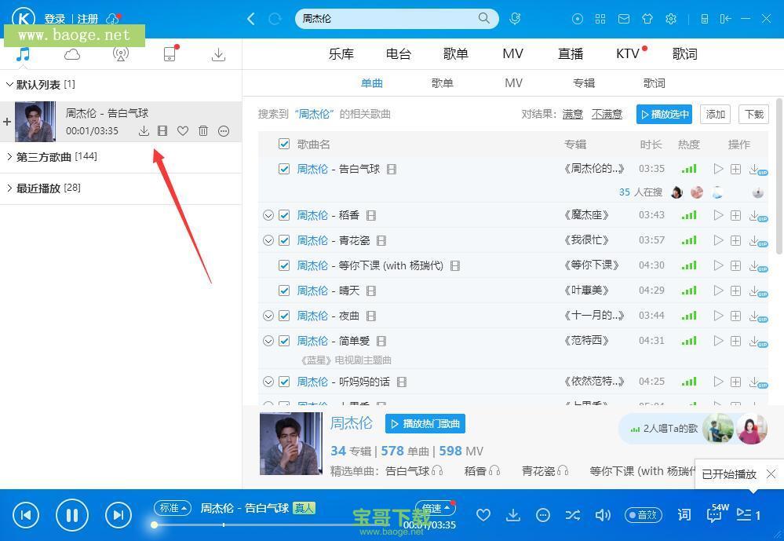Check the select-all checkbox above song list

pos(284,144)
